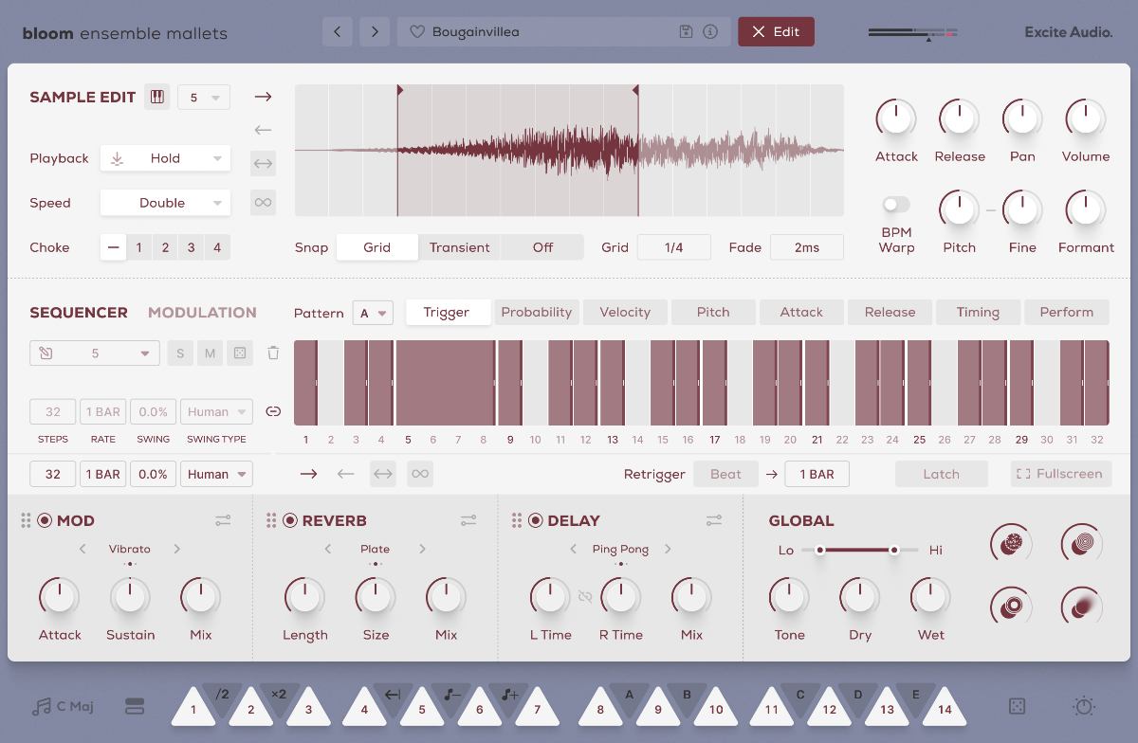Switch to the MODULATION section
Image resolution: width=1138 pixels, height=743 pixels.
tap(202, 312)
